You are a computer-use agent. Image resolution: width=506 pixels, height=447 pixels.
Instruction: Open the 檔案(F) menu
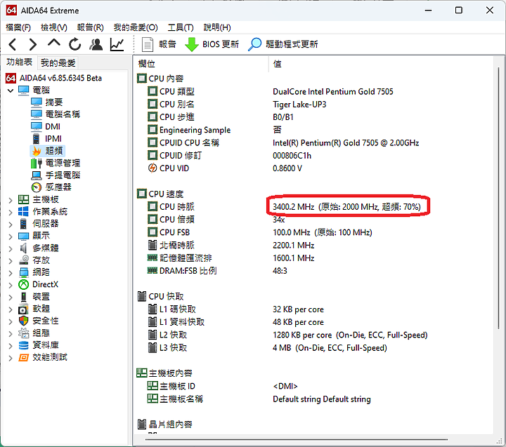tap(18, 27)
